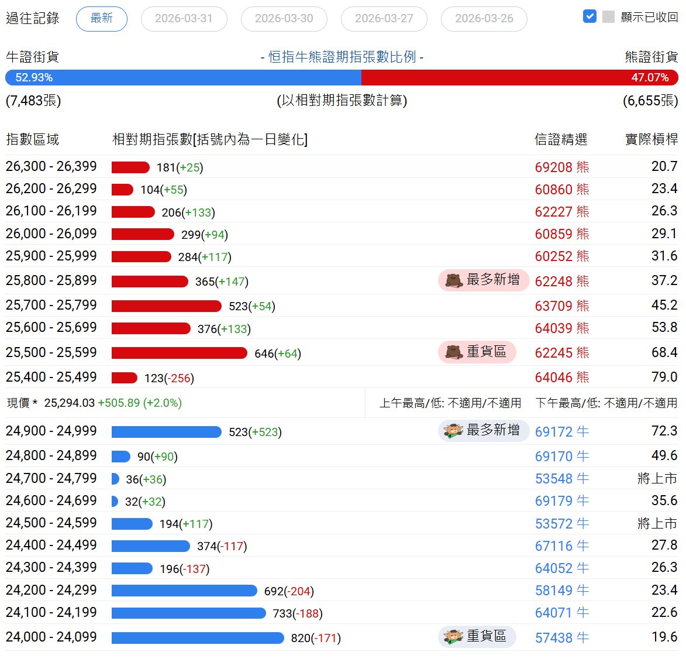The image size is (686, 662).
Task: Click the bull 重貨區 badge icon
Action: click(x=453, y=637)
